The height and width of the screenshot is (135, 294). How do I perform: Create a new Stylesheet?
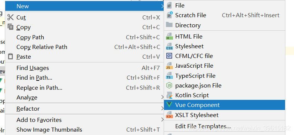tap(225, 46)
